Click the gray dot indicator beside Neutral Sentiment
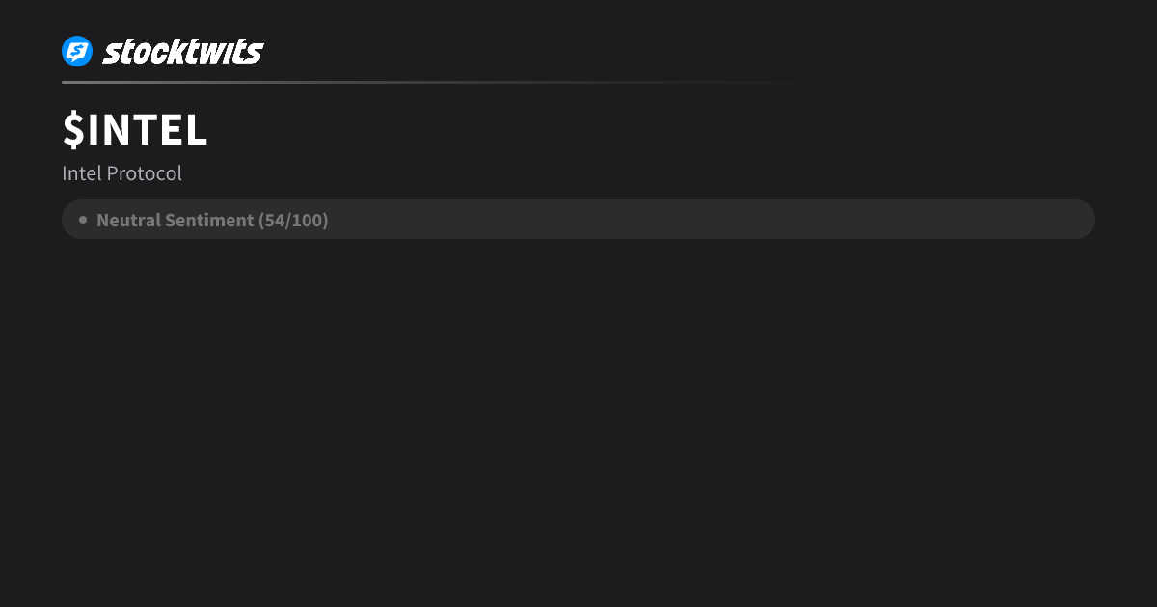The image size is (1157, 607). (83, 220)
